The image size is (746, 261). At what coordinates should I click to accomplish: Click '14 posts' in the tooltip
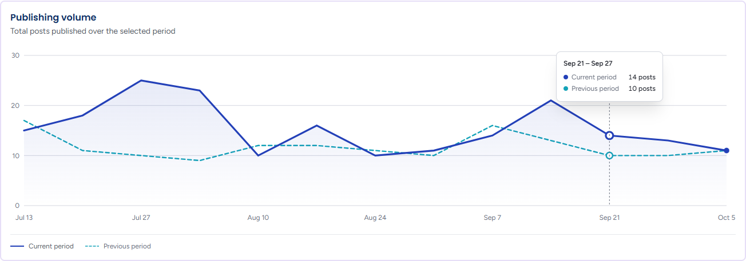click(x=642, y=77)
